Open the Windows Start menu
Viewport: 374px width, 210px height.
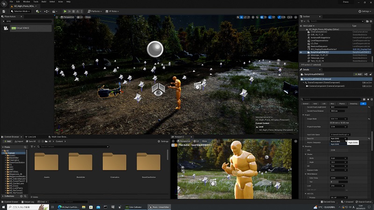click(x=4, y=206)
